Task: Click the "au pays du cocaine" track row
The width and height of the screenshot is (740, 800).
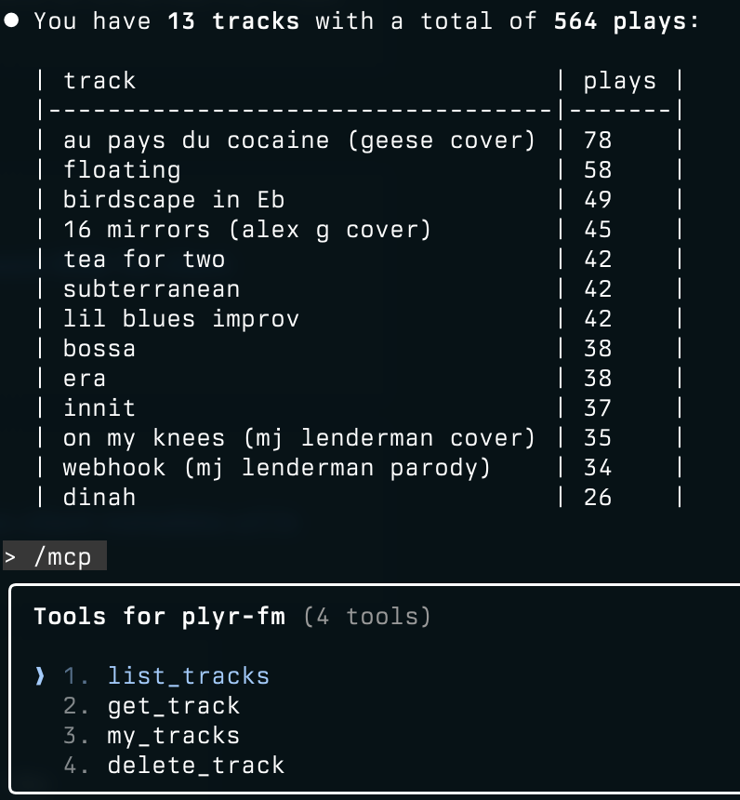Action: (299, 140)
